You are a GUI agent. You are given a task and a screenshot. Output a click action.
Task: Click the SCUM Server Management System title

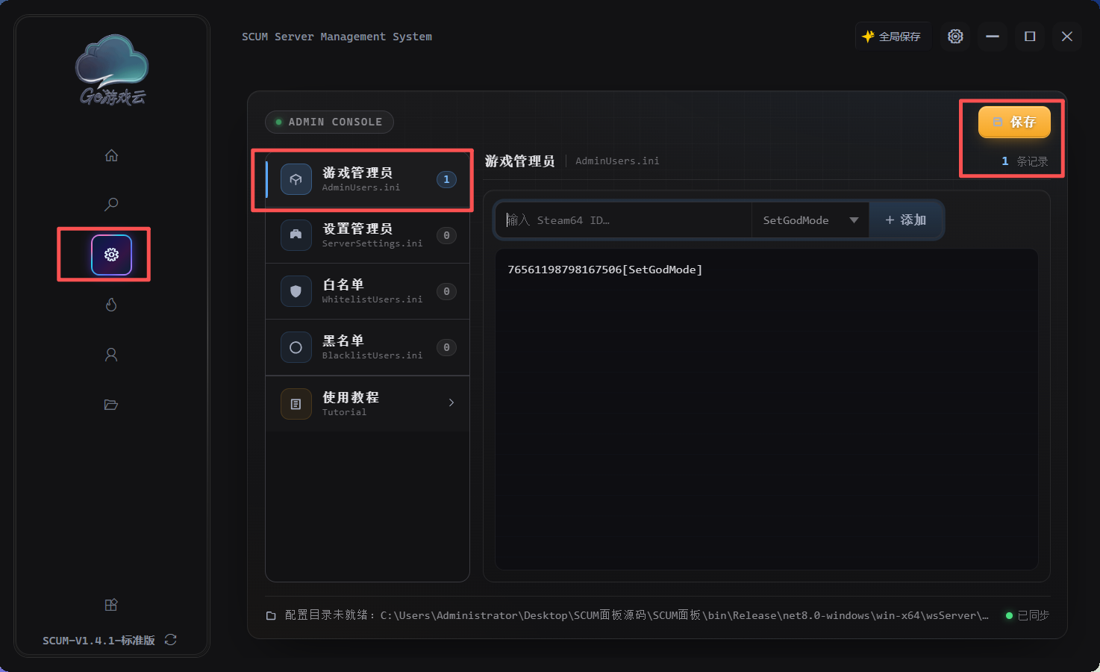click(x=337, y=37)
